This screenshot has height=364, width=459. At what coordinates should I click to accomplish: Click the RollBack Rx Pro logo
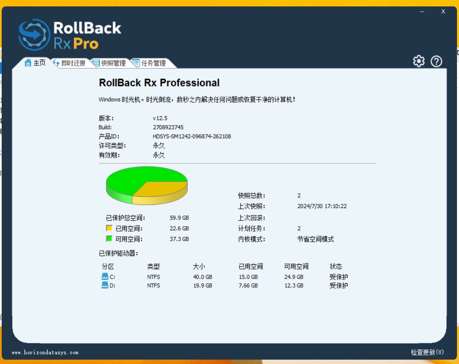point(70,35)
